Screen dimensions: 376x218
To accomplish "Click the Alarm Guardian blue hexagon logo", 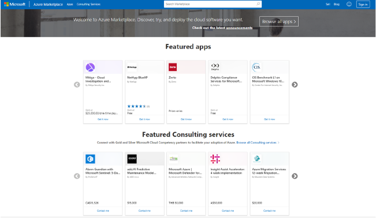I will coord(90,159).
